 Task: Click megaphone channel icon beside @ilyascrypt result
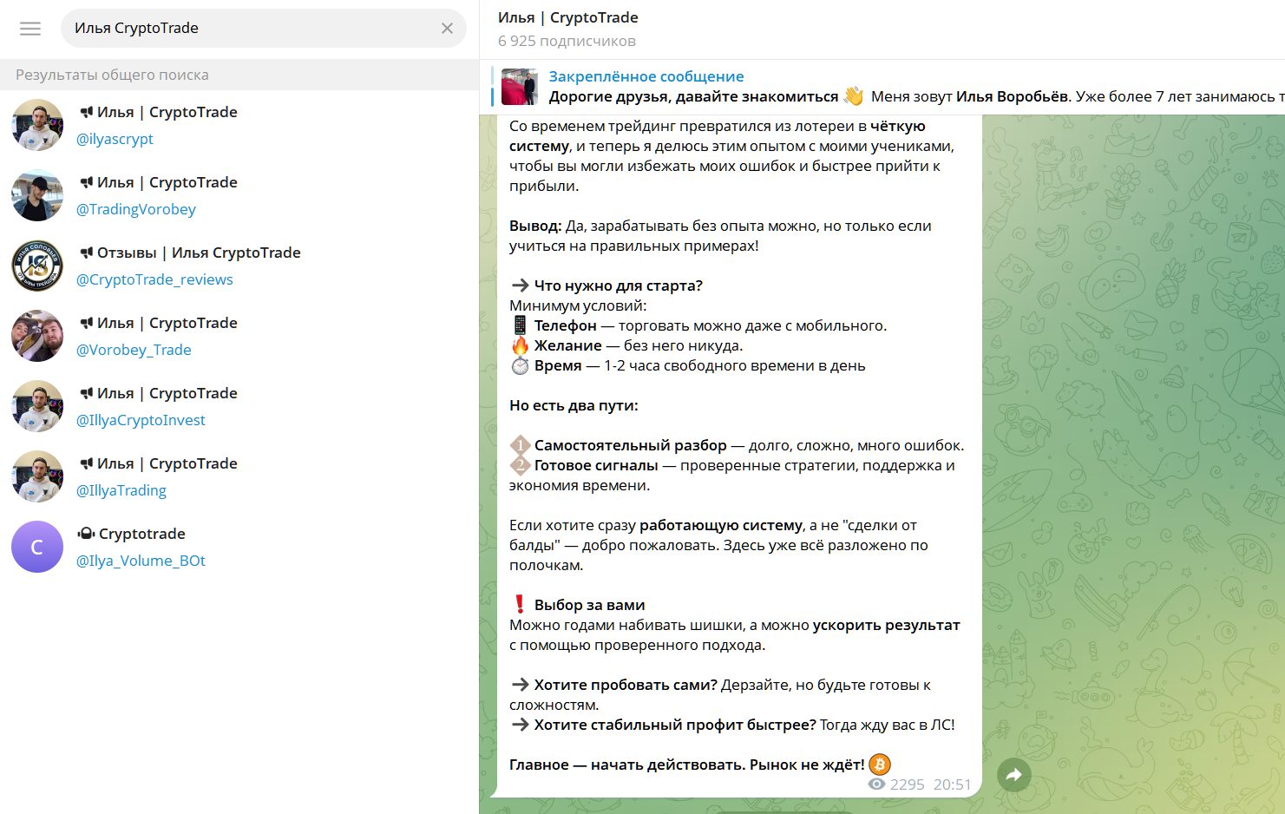[x=86, y=112]
